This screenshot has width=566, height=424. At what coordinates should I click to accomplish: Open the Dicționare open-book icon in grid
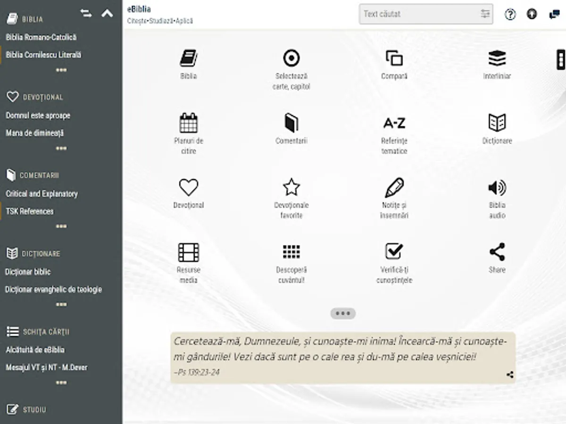(x=497, y=123)
